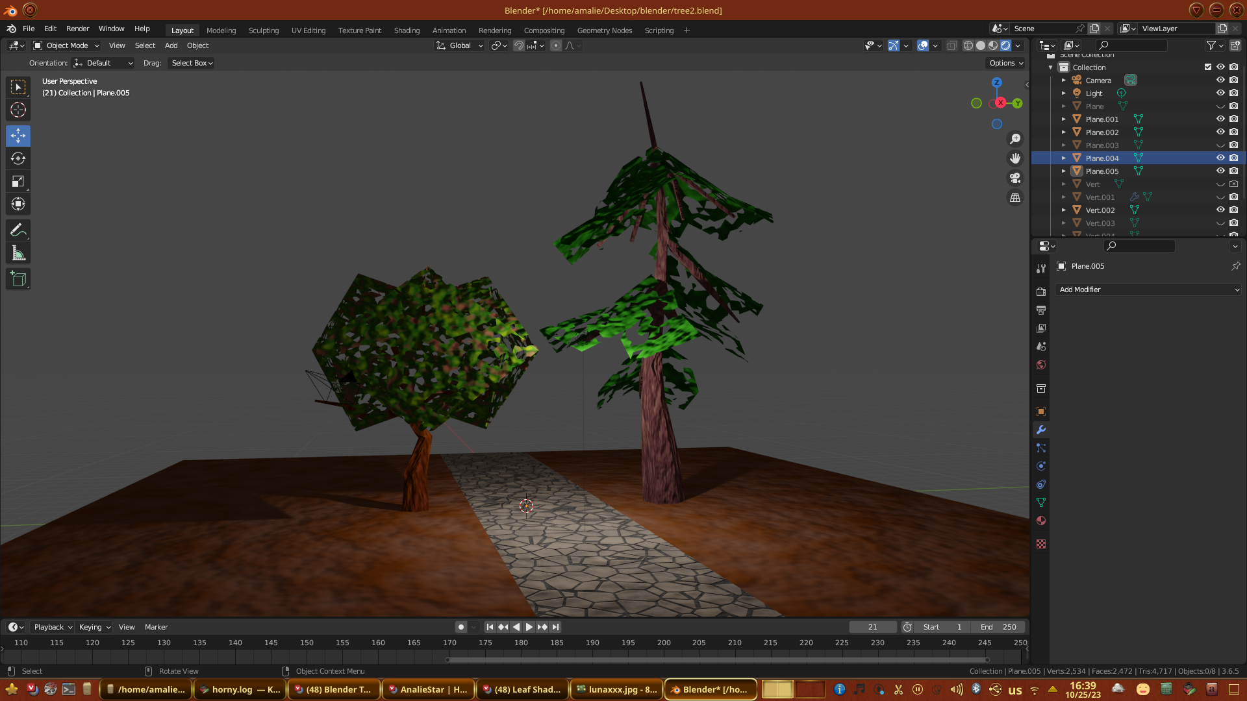Open the Render menu
The image size is (1247, 701).
pyautogui.click(x=77, y=29)
